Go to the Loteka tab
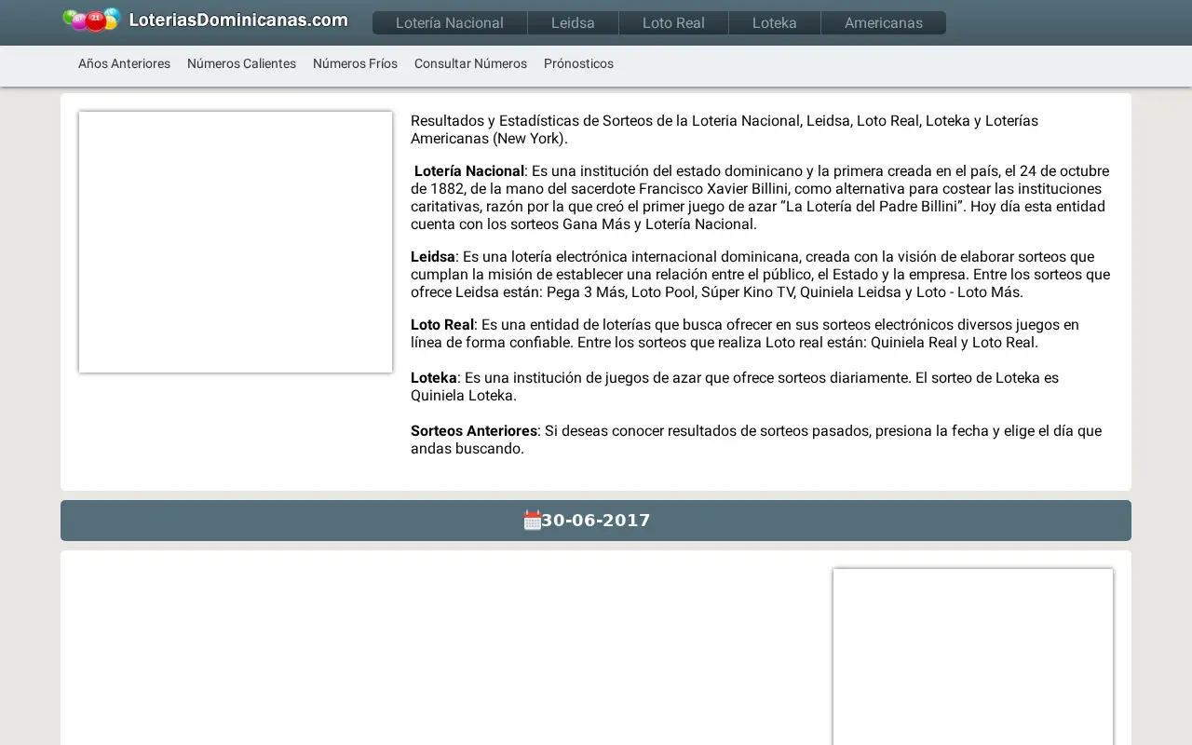This screenshot has width=1192, height=745. tap(775, 23)
